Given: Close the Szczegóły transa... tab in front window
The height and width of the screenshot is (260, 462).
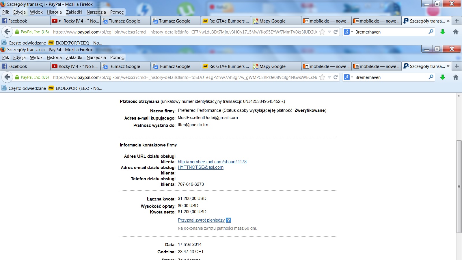Looking at the screenshot, I should 448,66.
